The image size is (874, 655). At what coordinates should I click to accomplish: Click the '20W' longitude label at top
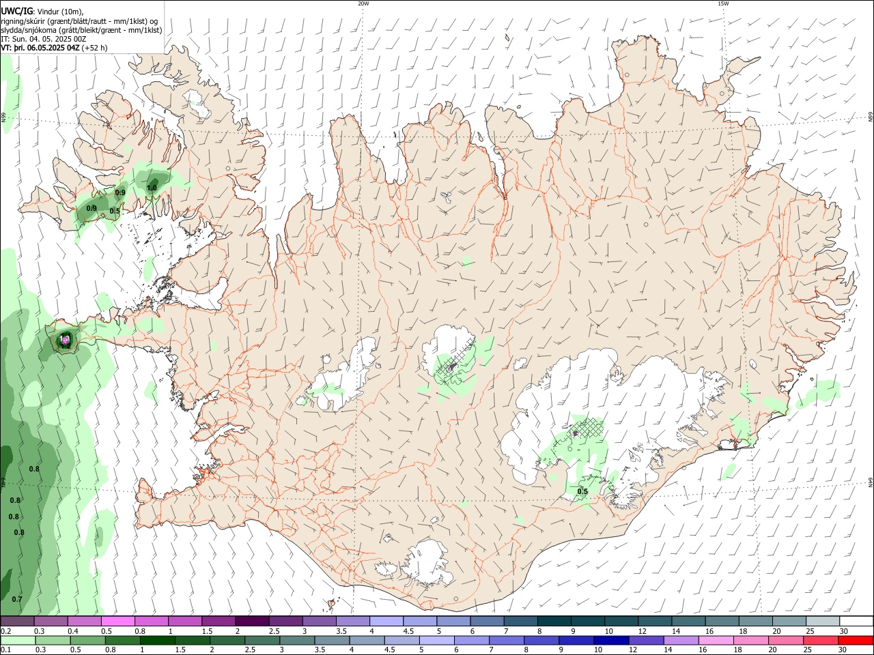(363, 3)
